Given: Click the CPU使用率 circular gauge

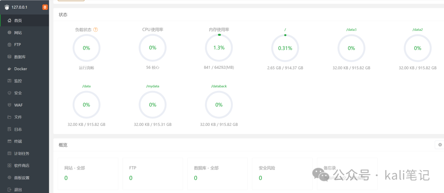Looking at the screenshot, I should tap(153, 48).
